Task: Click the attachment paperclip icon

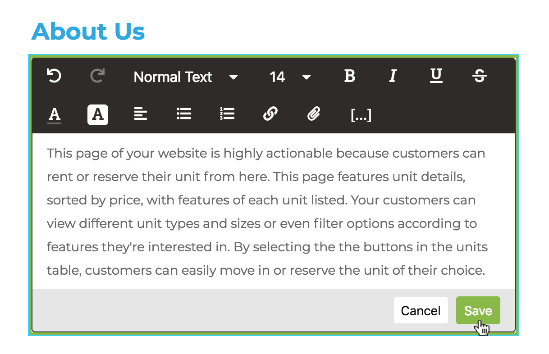Action: coord(314,114)
